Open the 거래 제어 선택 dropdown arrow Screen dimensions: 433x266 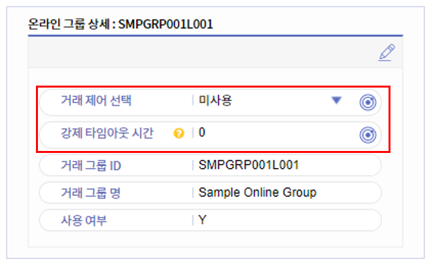[336, 100]
